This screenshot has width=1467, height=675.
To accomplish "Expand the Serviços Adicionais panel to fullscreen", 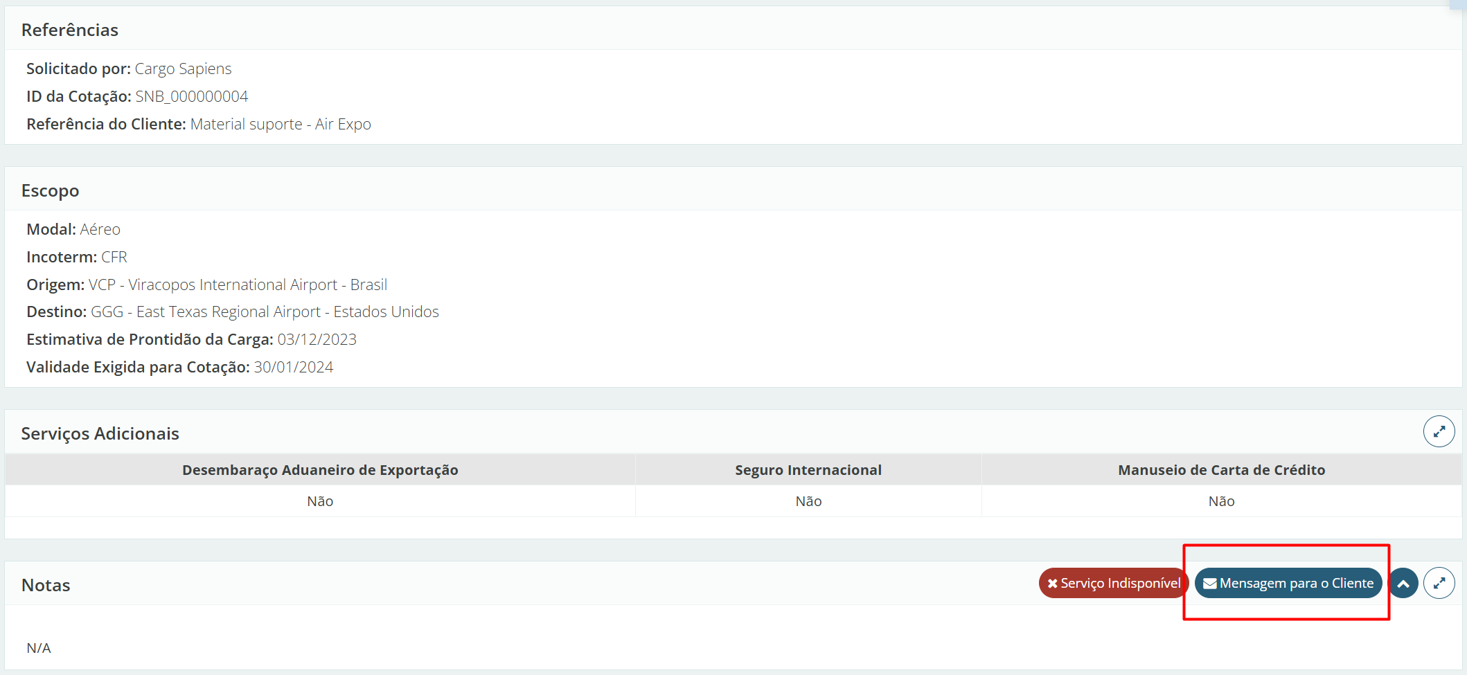I will 1439,431.
